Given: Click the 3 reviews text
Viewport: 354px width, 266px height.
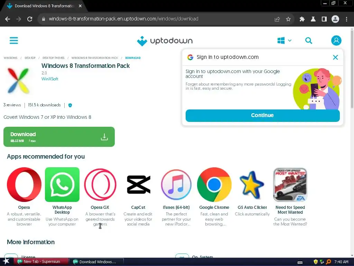Looking at the screenshot, I should (x=12, y=105).
